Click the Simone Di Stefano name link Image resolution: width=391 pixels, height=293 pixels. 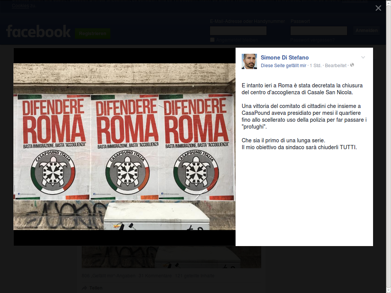coord(284,58)
